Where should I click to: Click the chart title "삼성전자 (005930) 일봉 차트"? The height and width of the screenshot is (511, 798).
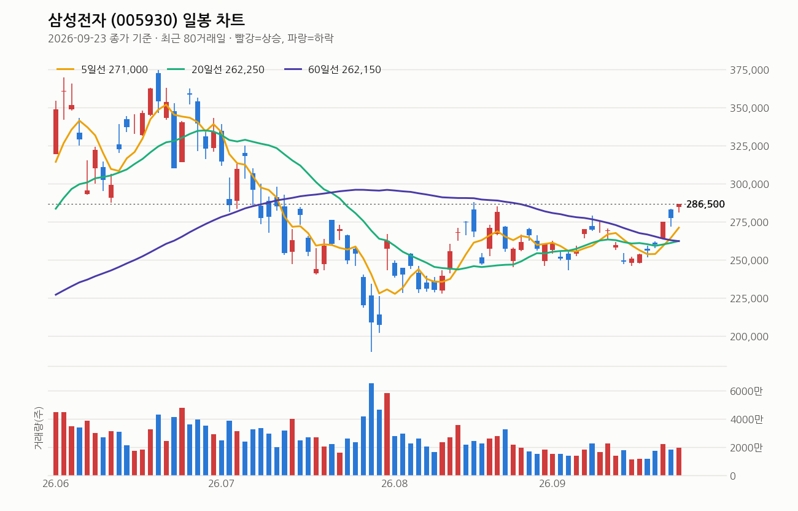[146, 20]
